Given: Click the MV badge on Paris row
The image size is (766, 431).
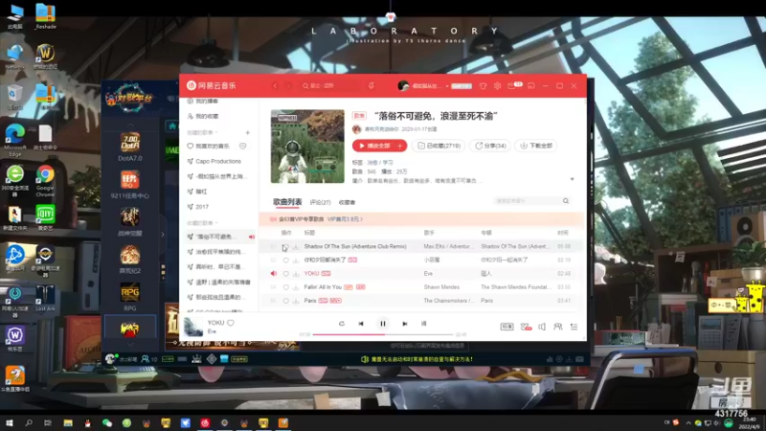Looking at the screenshot, I should point(336,301).
